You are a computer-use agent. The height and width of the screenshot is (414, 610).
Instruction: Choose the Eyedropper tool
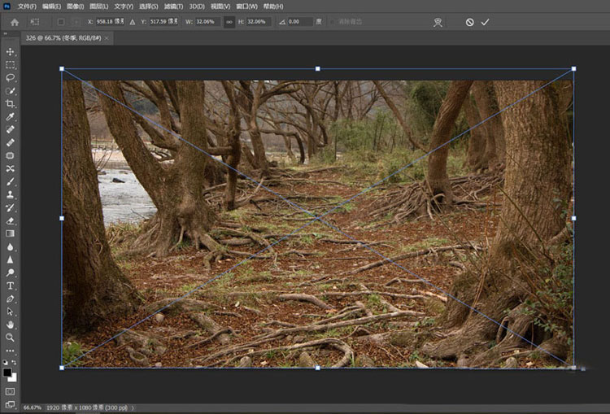pos(11,117)
